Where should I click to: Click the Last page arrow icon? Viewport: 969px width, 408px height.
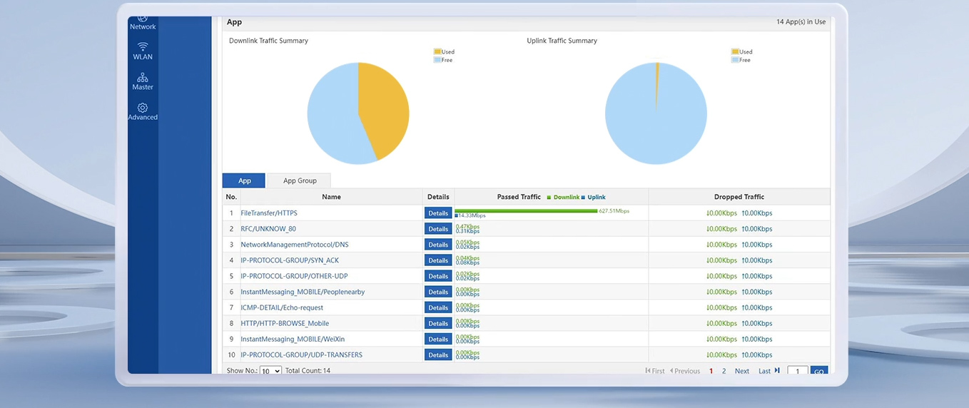[777, 371]
